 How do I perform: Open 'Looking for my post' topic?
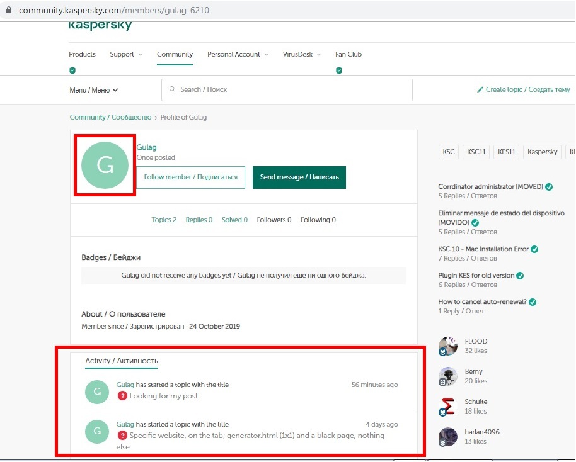[x=163, y=396]
